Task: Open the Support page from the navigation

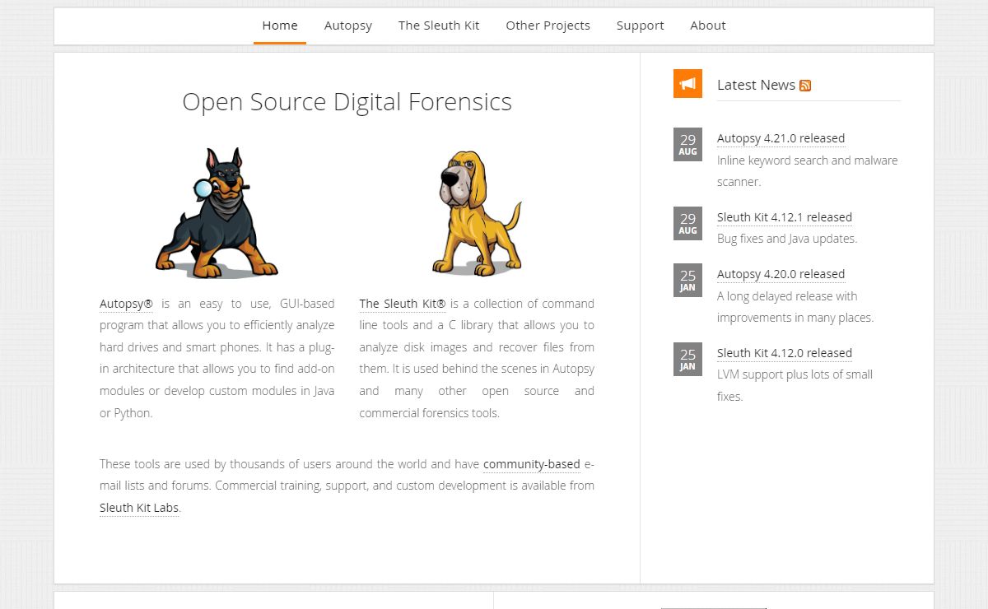Action: coord(640,26)
